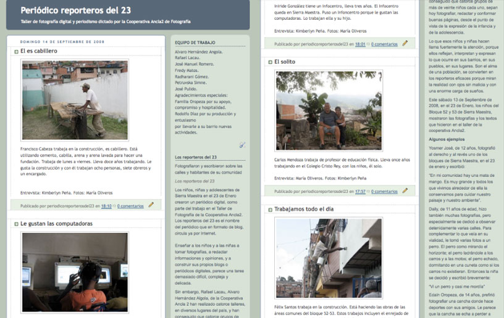Click the name Radharani Gómez in sidebar
The width and height of the screenshot is (504, 318).
tap(192, 76)
